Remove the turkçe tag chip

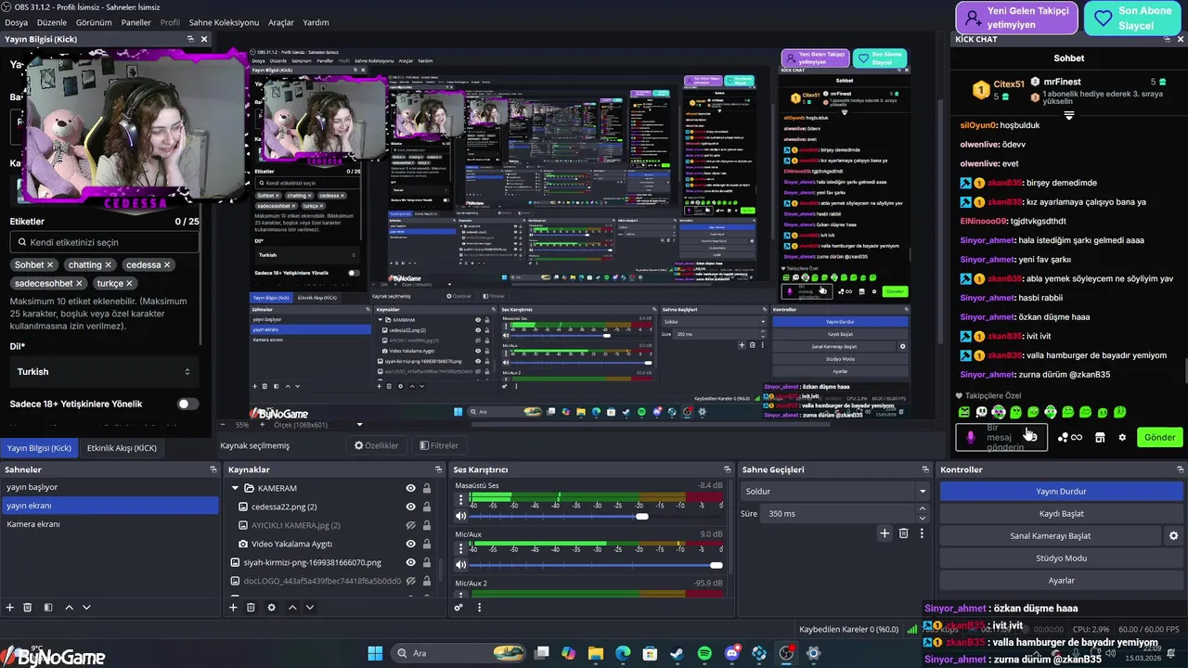[x=130, y=284]
